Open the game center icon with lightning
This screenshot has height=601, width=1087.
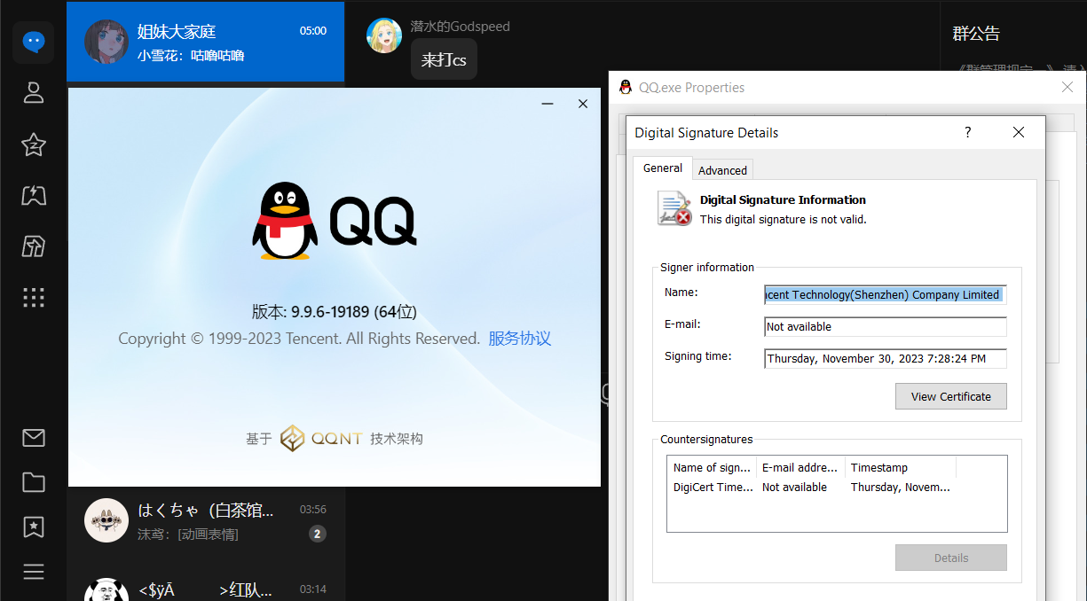(x=34, y=195)
